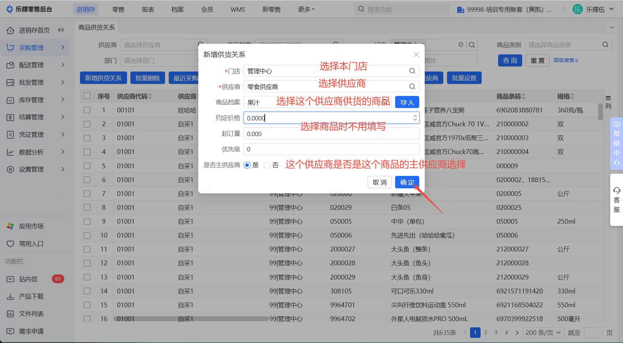Expand the 配送管理 chevron
The width and height of the screenshot is (623, 343).
click(63, 65)
